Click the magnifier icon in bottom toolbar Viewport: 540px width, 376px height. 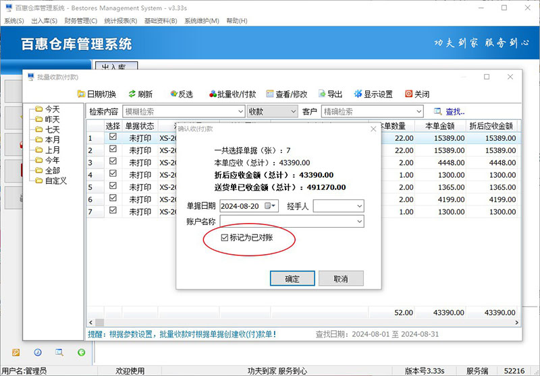[x=59, y=352]
